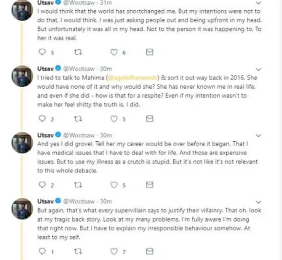Retweet the 'tried to talk to Mahima' tweet
The height and width of the screenshot is (260, 282).
coord(78,119)
